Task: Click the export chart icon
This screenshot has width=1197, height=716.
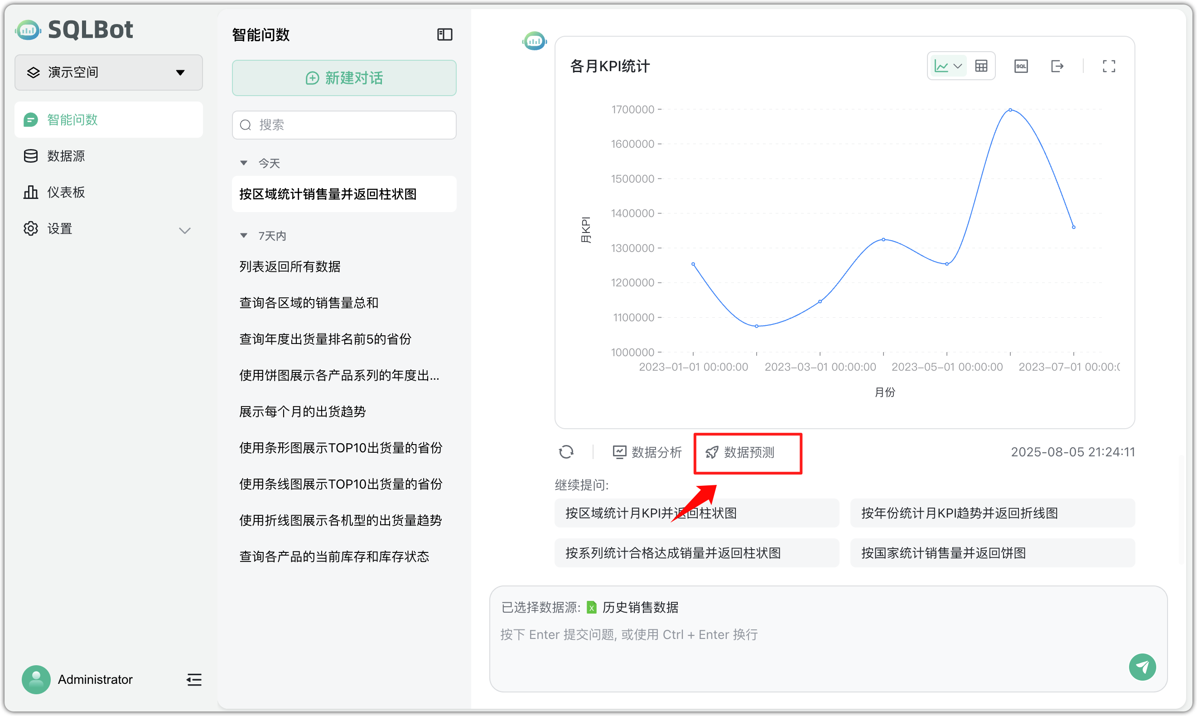Action: 1057,66
